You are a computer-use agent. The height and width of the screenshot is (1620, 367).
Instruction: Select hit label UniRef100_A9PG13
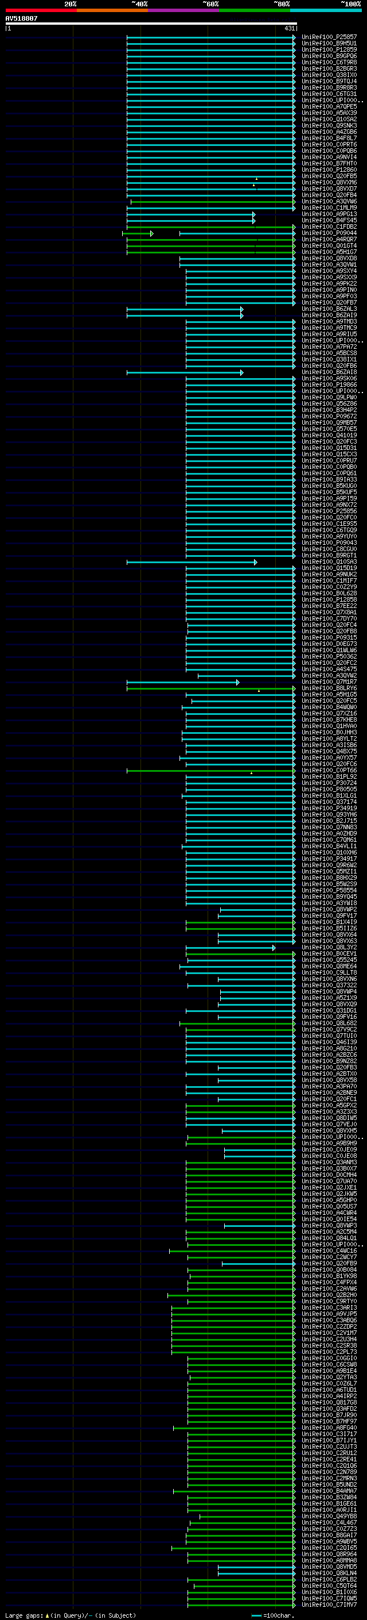click(329, 214)
